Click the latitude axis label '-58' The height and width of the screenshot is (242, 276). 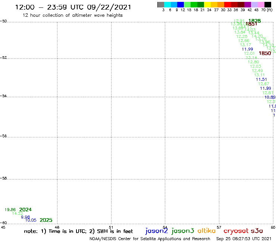pyautogui.click(x=3, y=178)
